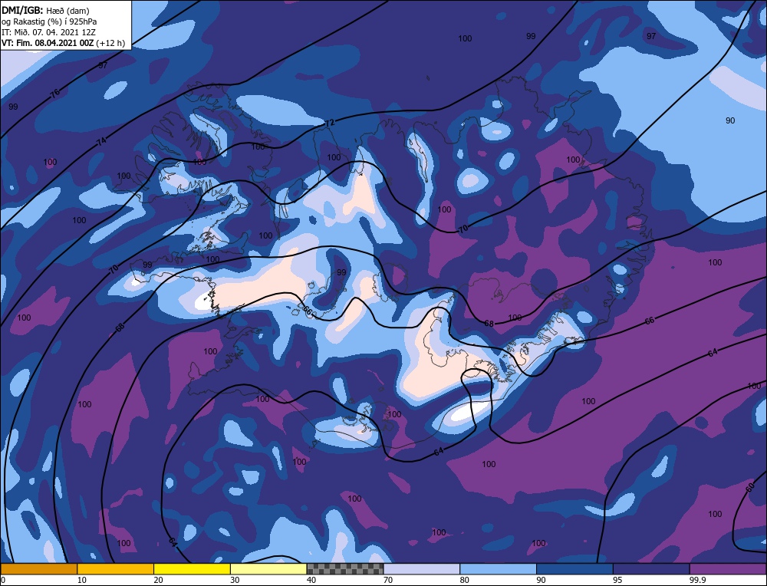The width and height of the screenshot is (767, 586).
Task: Click the '72' contour label
Action: [x=330, y=123]
